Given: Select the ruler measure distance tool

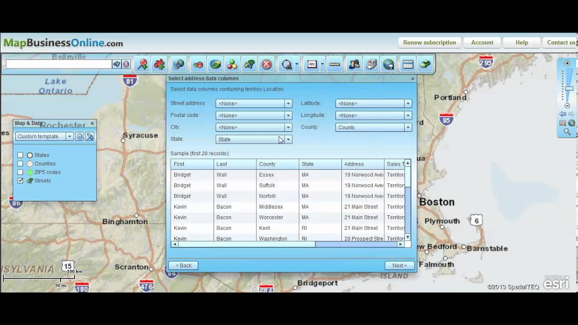Looking at the screenshot, I should (x=334, y=65).
